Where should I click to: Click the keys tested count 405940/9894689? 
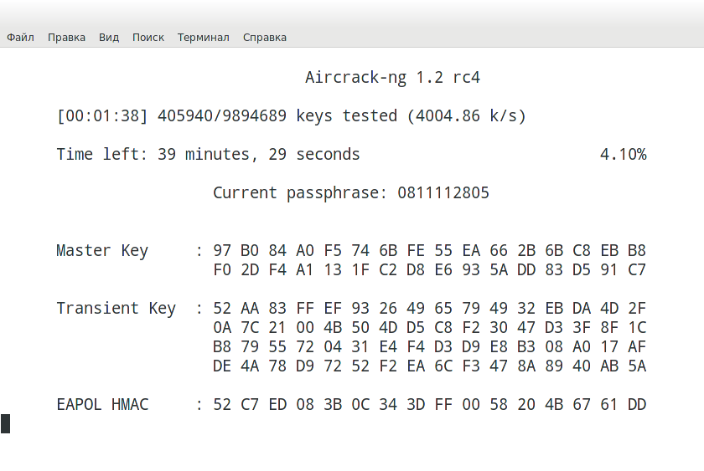[x=222, y=116]
